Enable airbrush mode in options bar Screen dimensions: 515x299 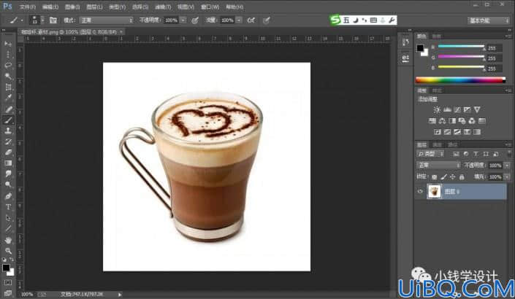(251, 20)
